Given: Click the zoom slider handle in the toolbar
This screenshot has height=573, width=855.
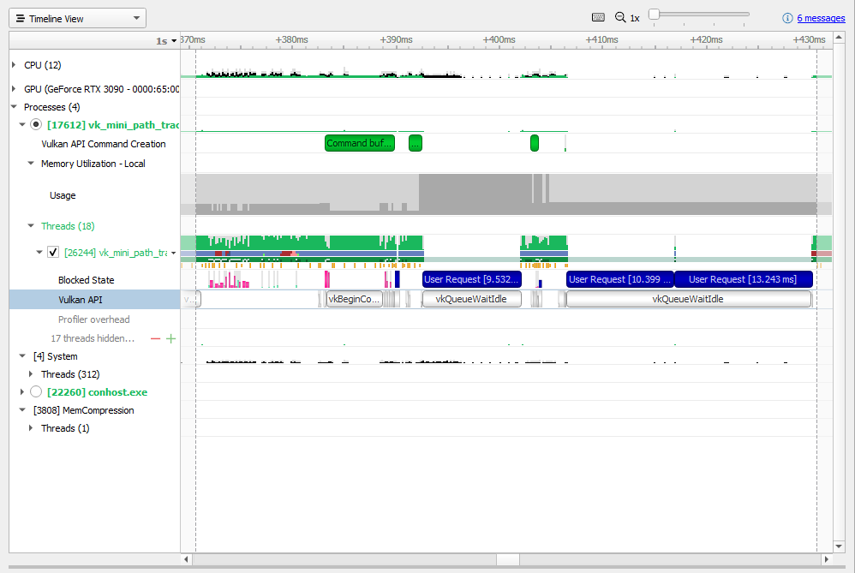Looking at the screenshot, I should 655,15.
